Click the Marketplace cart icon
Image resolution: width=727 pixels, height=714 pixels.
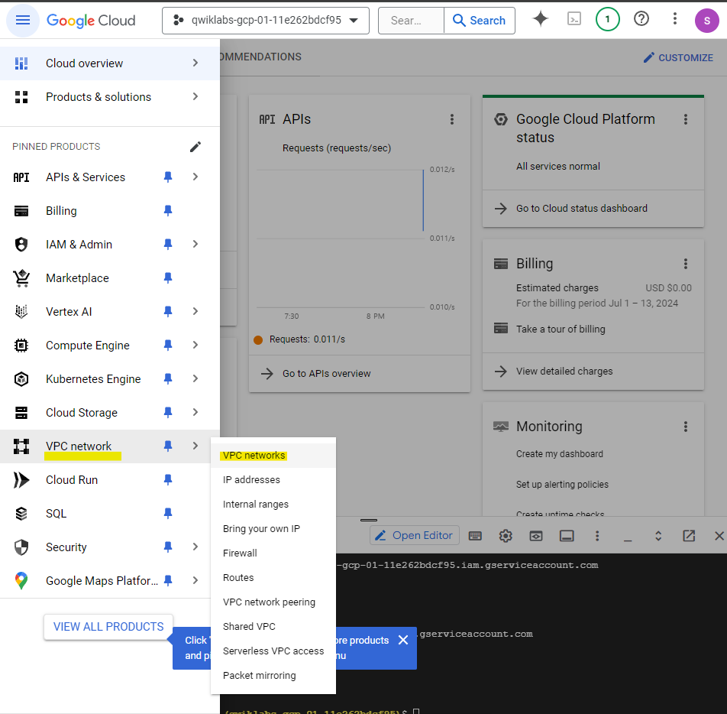coord(21,278)
